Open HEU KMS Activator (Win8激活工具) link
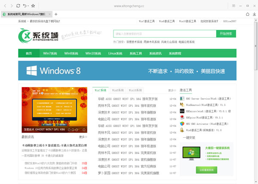Screen dimensions: 258x184 [207, 124]
